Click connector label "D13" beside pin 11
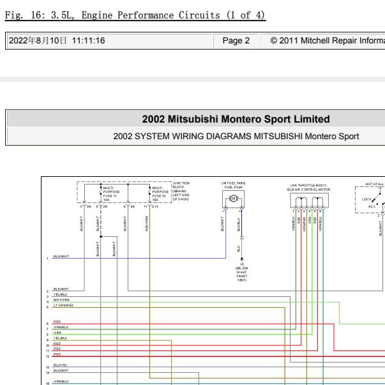This screenshot has width=385, height=385. click(x=155, y=206)
